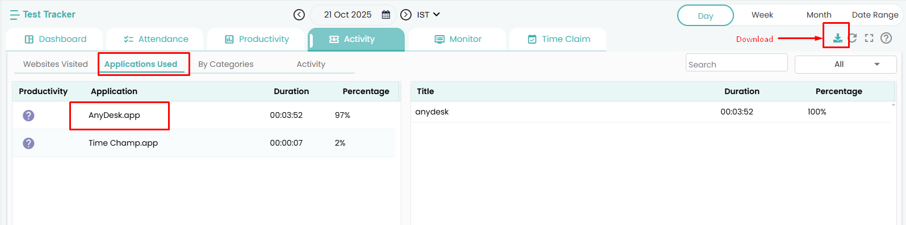Click AnyDesk.app productivity status icon
Image resolution: width=906 pixels, height=225 pixels.
click(x=28, y=116)
